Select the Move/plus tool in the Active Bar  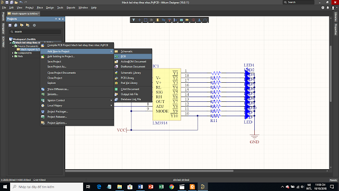point(140,20)
